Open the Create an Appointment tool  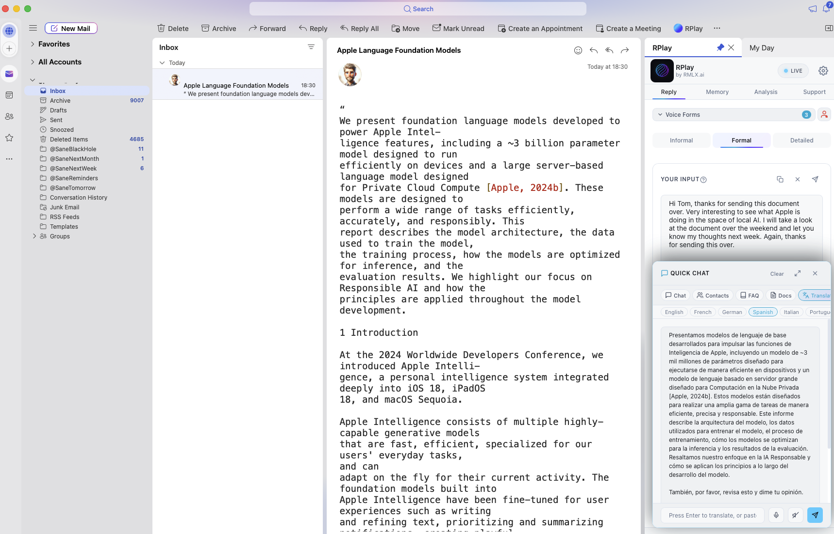click(540, 28)
